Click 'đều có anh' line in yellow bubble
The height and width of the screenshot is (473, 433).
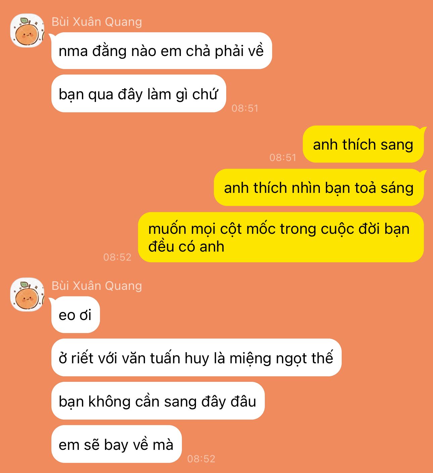186,247
